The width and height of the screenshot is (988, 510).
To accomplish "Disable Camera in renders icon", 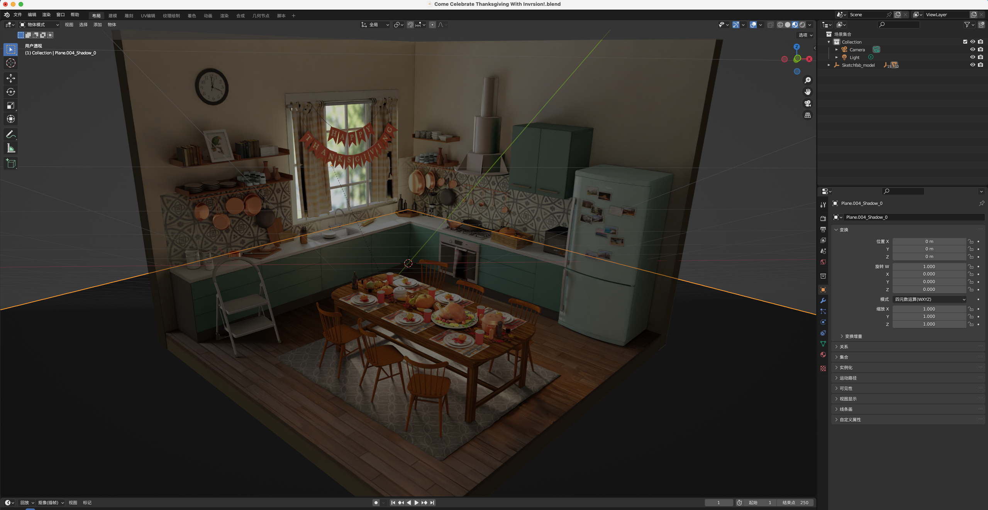I will tap(981, 49).
